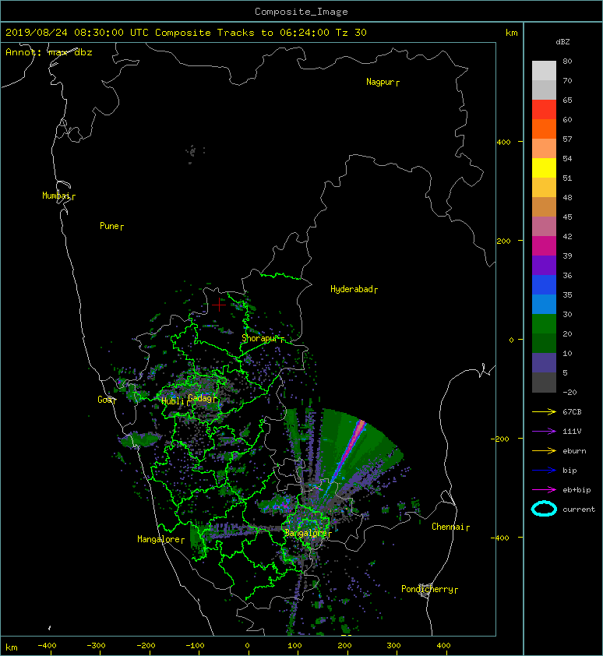Click the yellow 54 dBZ color swatch

(544, 168)
